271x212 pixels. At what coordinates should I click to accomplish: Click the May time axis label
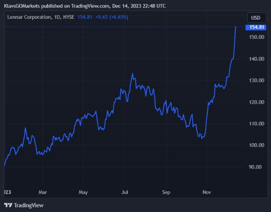[x=83, y=192]
